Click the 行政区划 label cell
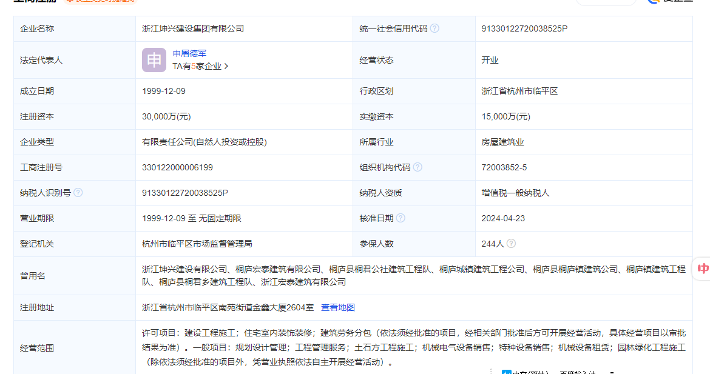The width and height of the screenshot is (710, 374). (x=414, y=91)
